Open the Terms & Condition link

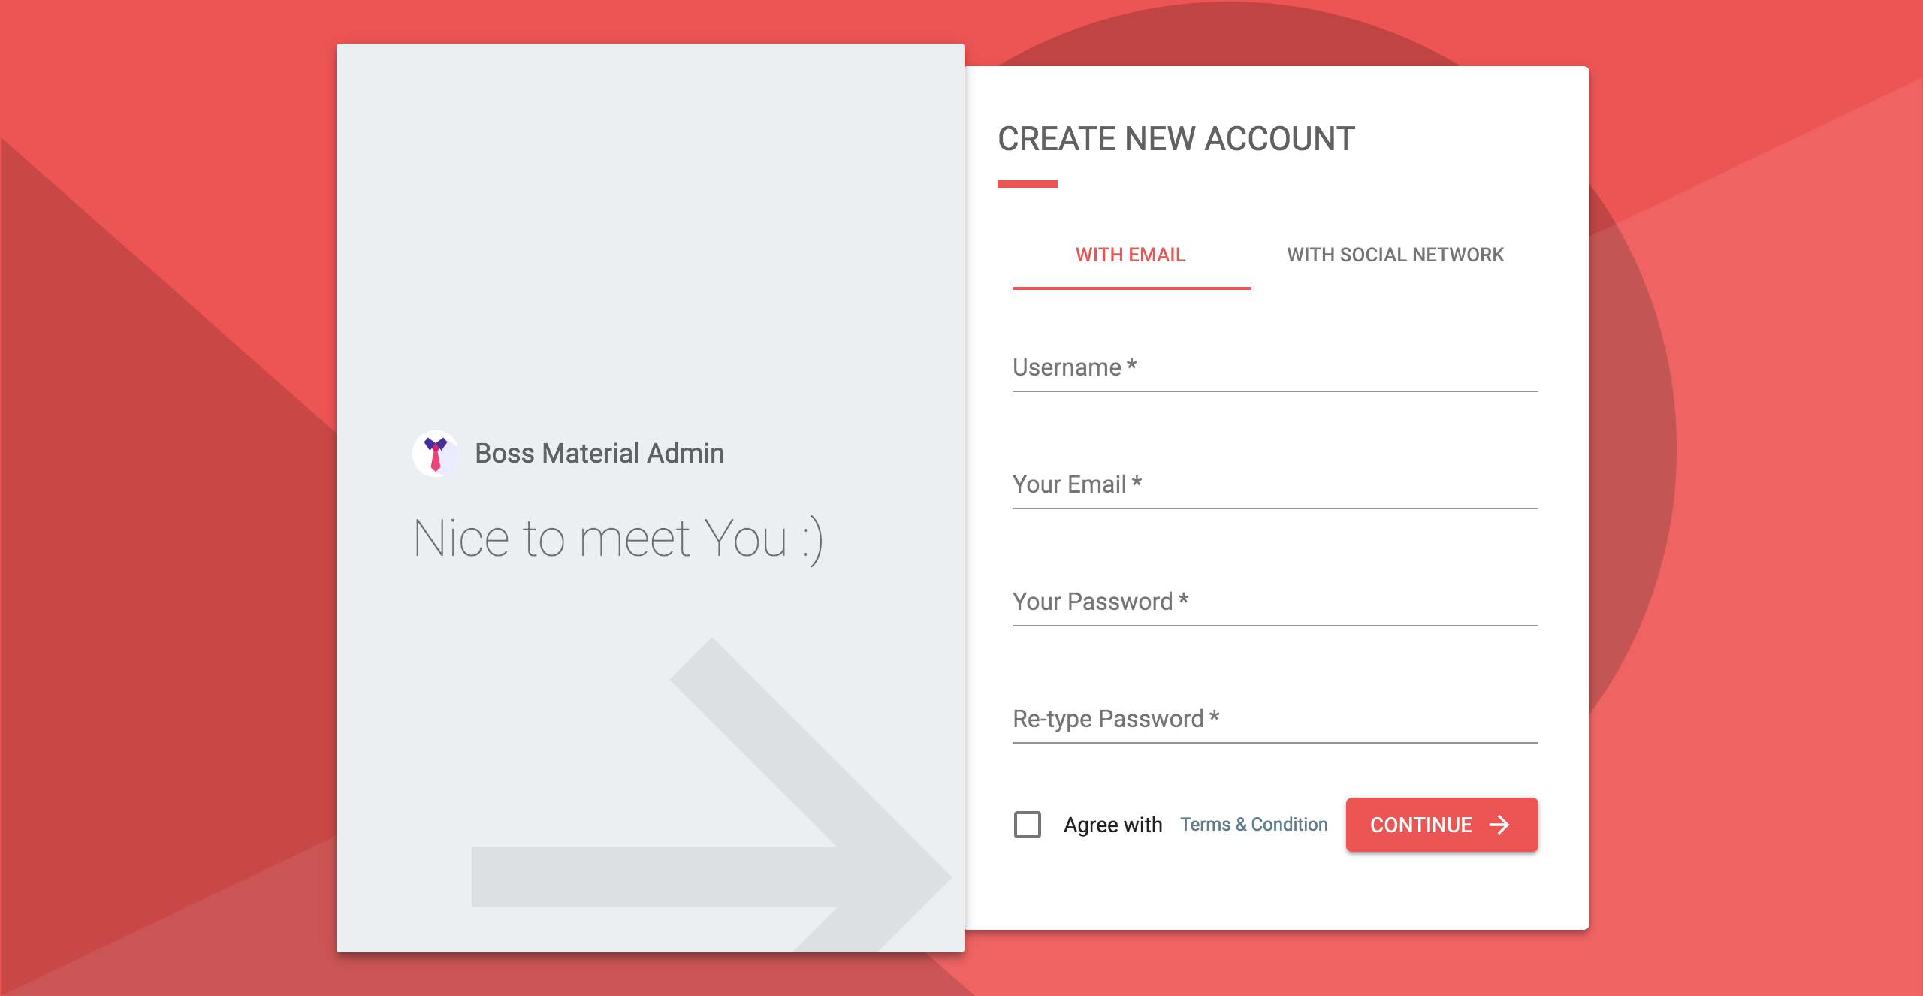pos(1254,825)
